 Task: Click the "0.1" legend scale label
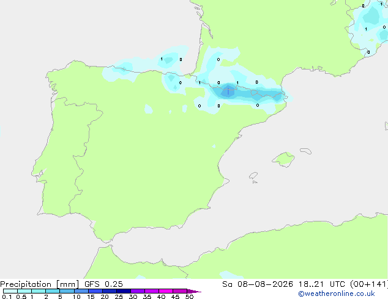7,297
